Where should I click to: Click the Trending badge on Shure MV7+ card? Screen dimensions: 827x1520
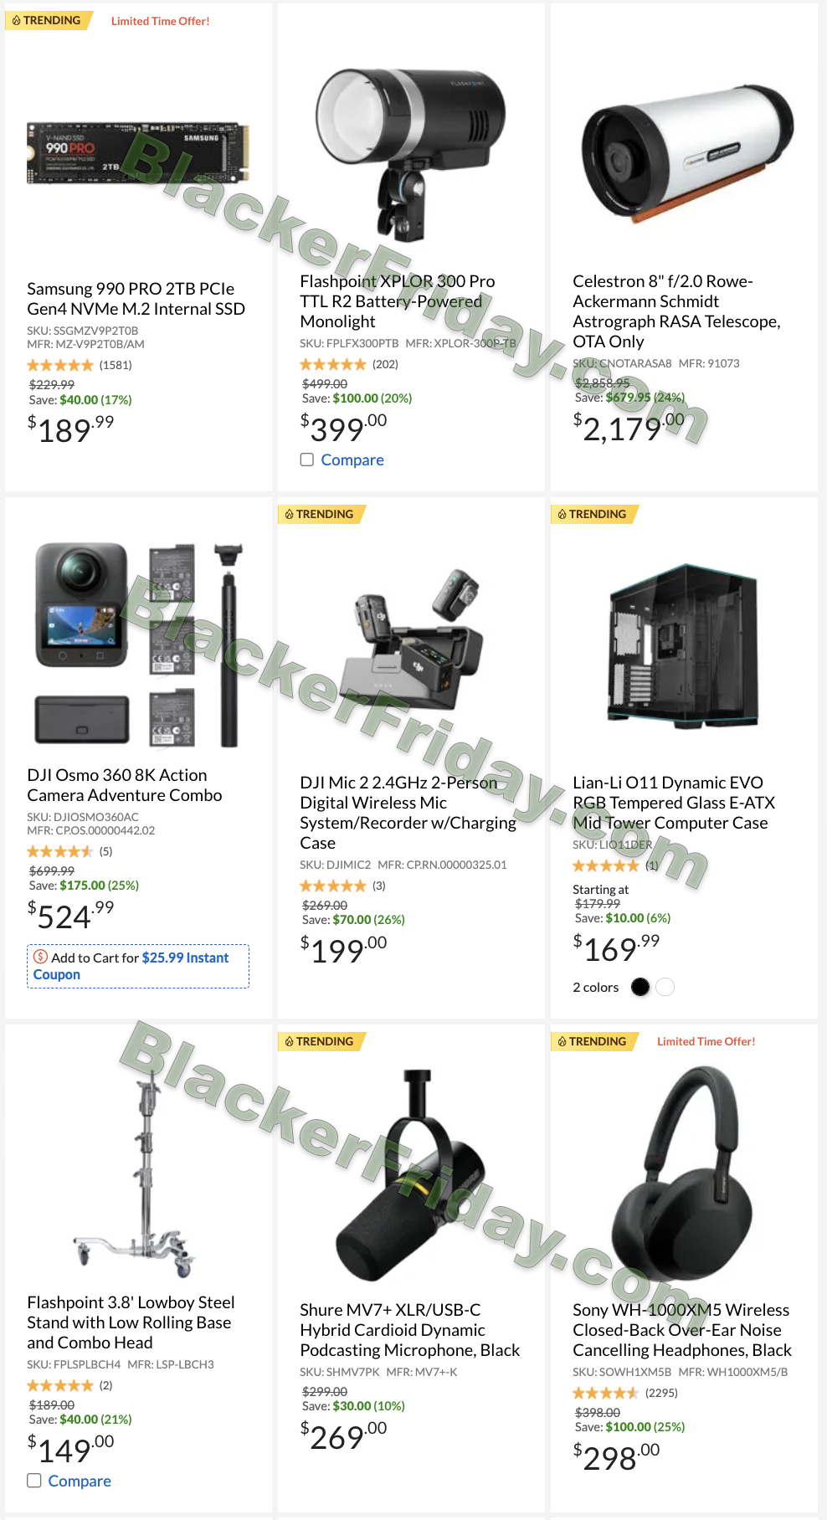[x=321, y=1041]
